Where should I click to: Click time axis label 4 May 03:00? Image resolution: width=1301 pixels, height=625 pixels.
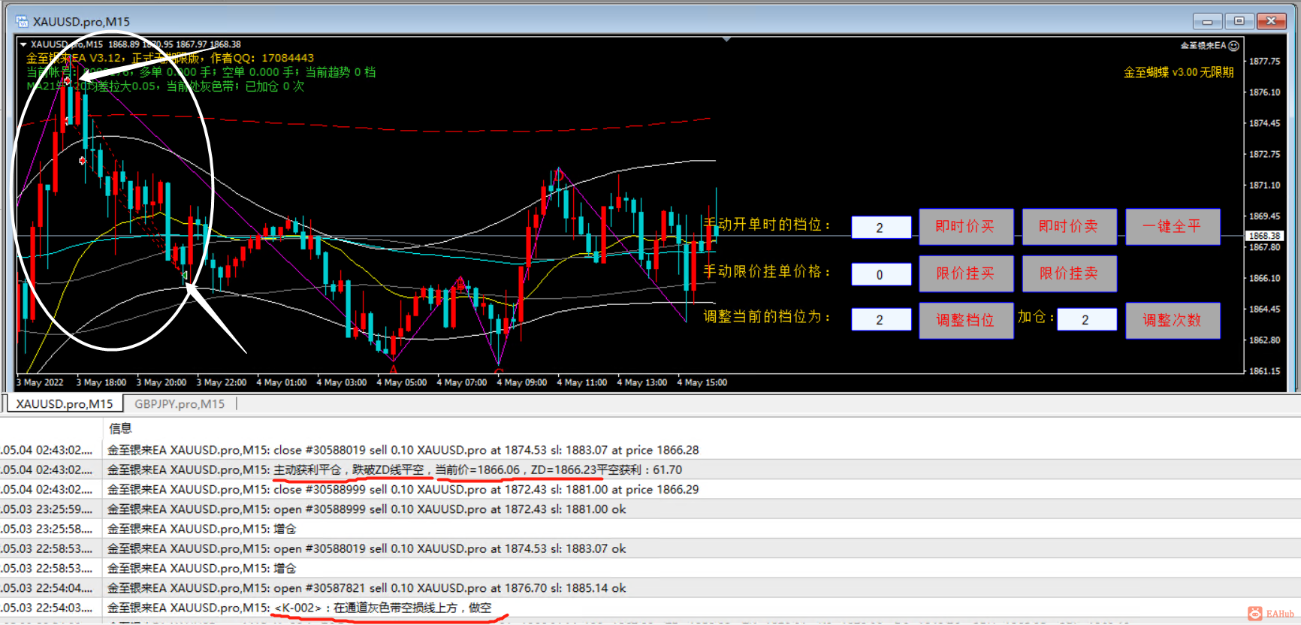pyautogui.click(x=342, y=382)
